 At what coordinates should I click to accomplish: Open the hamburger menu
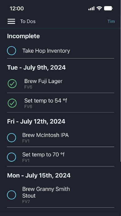11,21
